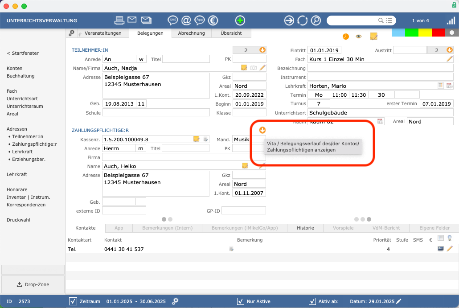Viewport: 459px width, 308px height.
Task: Click the single envelope letter icon
Action: tap(132, 20)
